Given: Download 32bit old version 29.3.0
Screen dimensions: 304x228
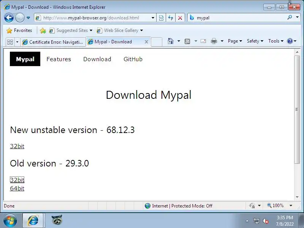Looking at the screenshot, I should click(x=17, y=180).
